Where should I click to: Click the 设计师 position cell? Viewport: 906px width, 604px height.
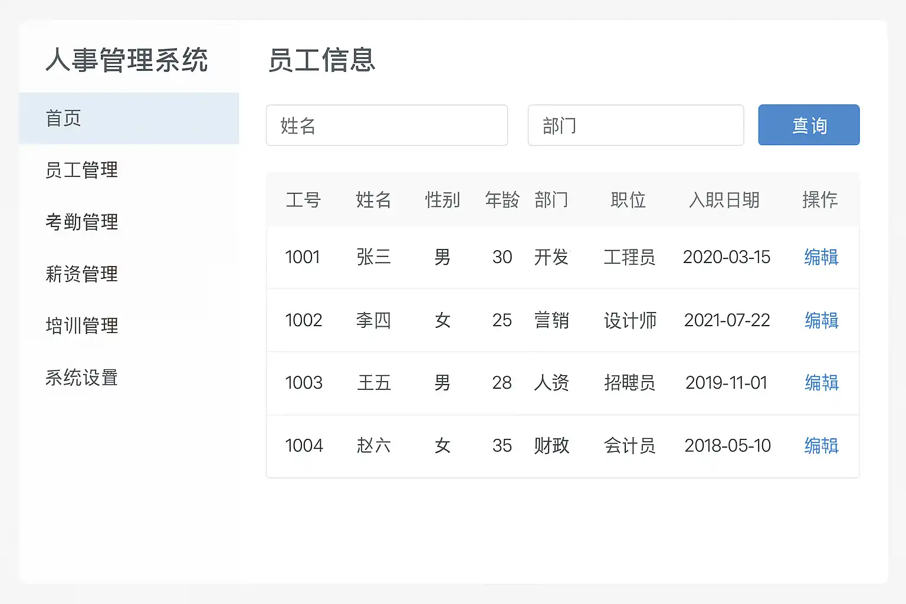[x=630, y=320]
